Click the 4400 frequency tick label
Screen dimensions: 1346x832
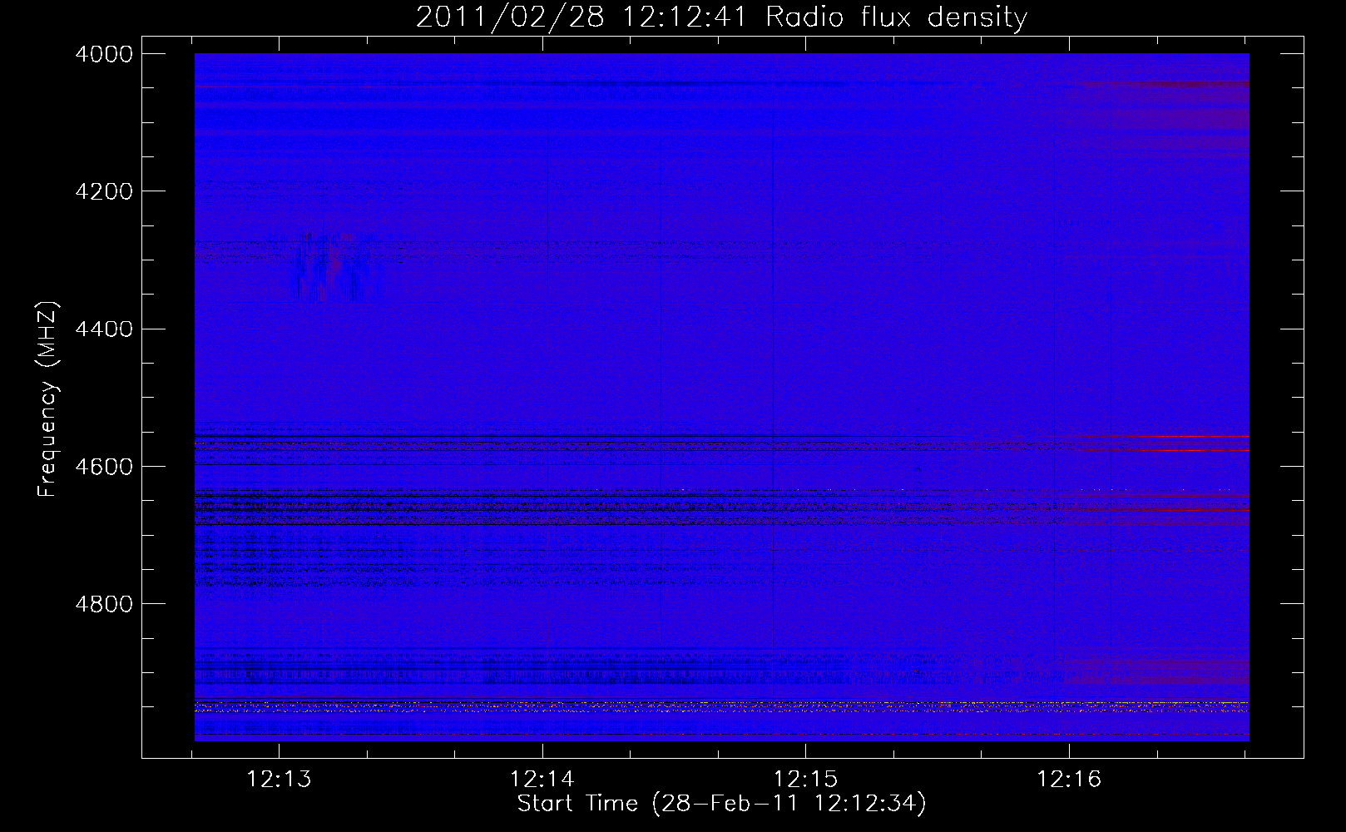104,329
